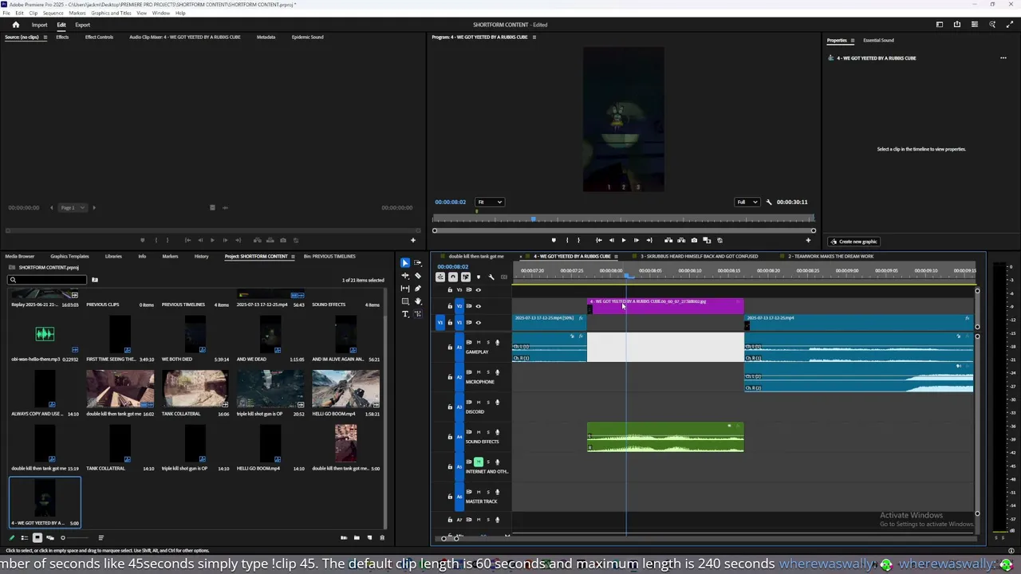Click Export in top workspace bar
Viewport: 1021px width, 574px height.
82,25
